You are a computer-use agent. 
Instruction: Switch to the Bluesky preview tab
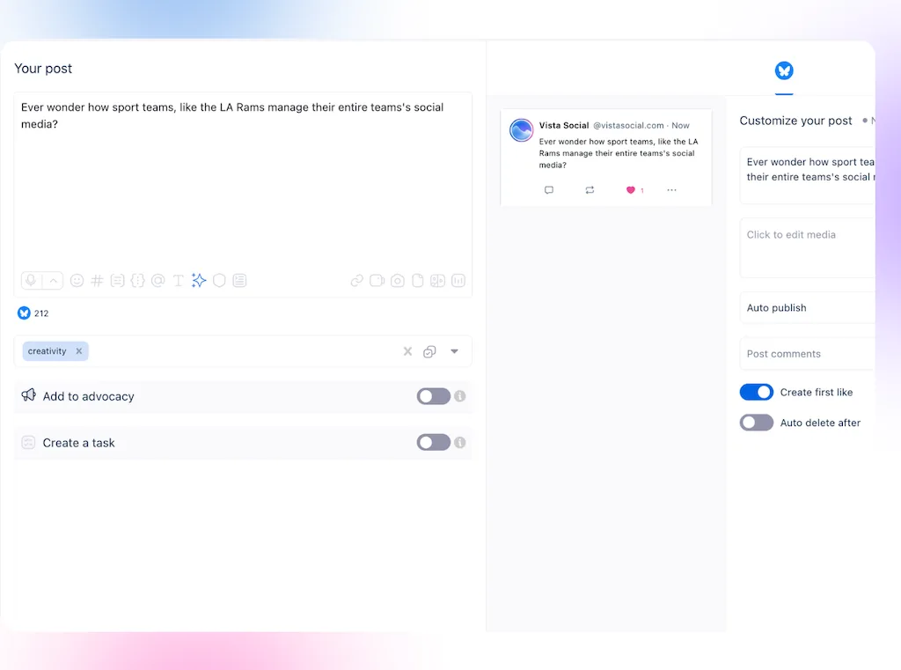click(784, 70)
